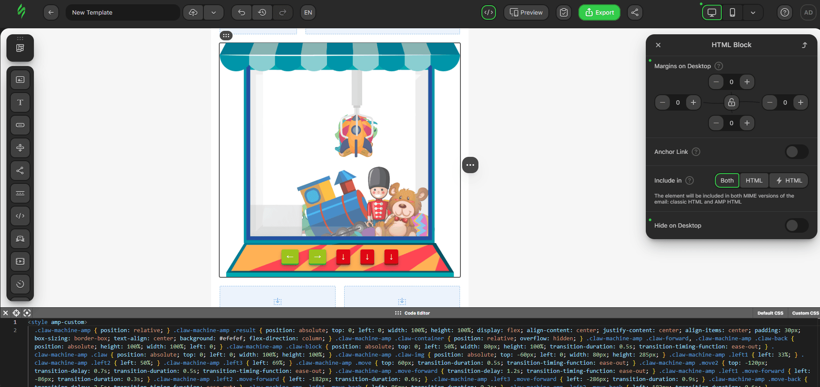Click the share icon next to Export
The height and width of the screenshot is (387, 820).
click(x=635, y=12)
